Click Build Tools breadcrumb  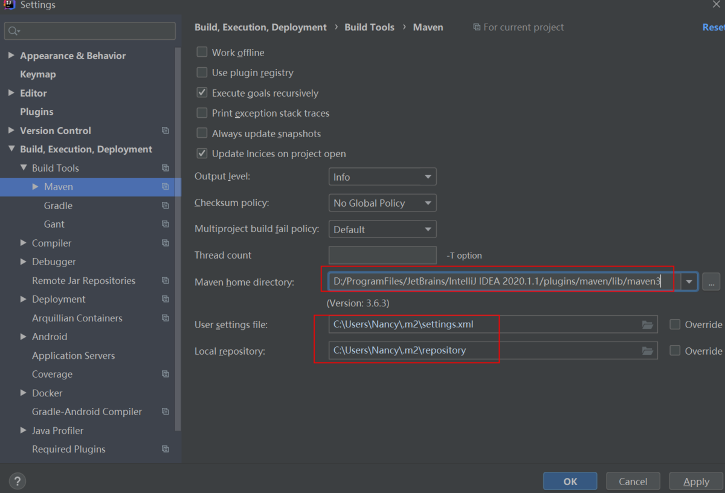coord(369,27)
